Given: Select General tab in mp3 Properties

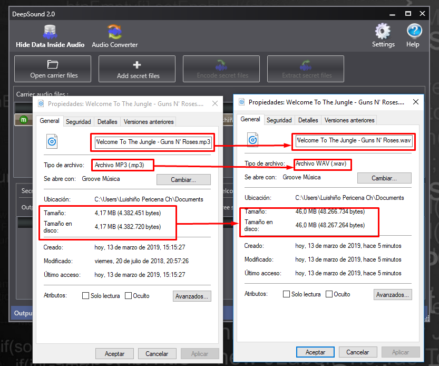Looking at the screenshot, I should click(x=50, y=121).
